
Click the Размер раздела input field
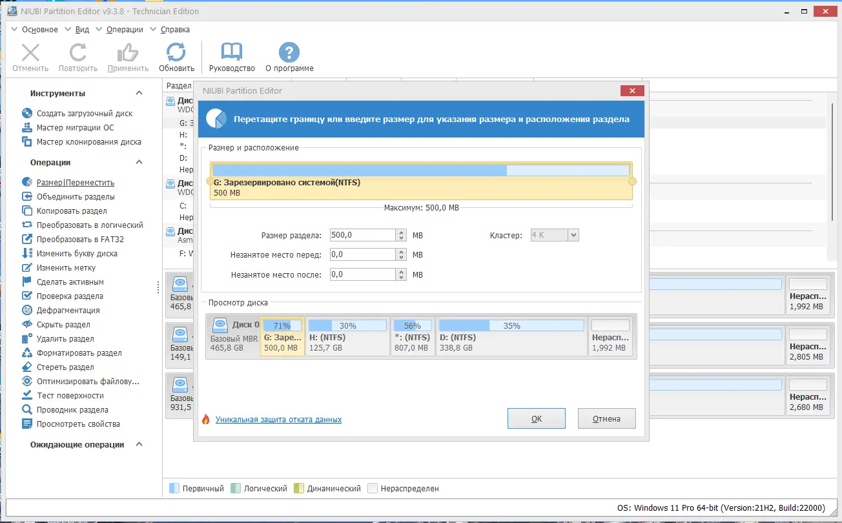pyautogui.click(x=362, y=235)
